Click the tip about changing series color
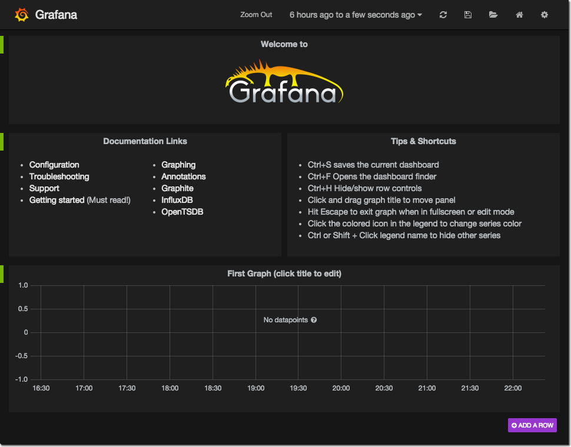This screenshot has height=447, width=571. (x=414, y=223)
